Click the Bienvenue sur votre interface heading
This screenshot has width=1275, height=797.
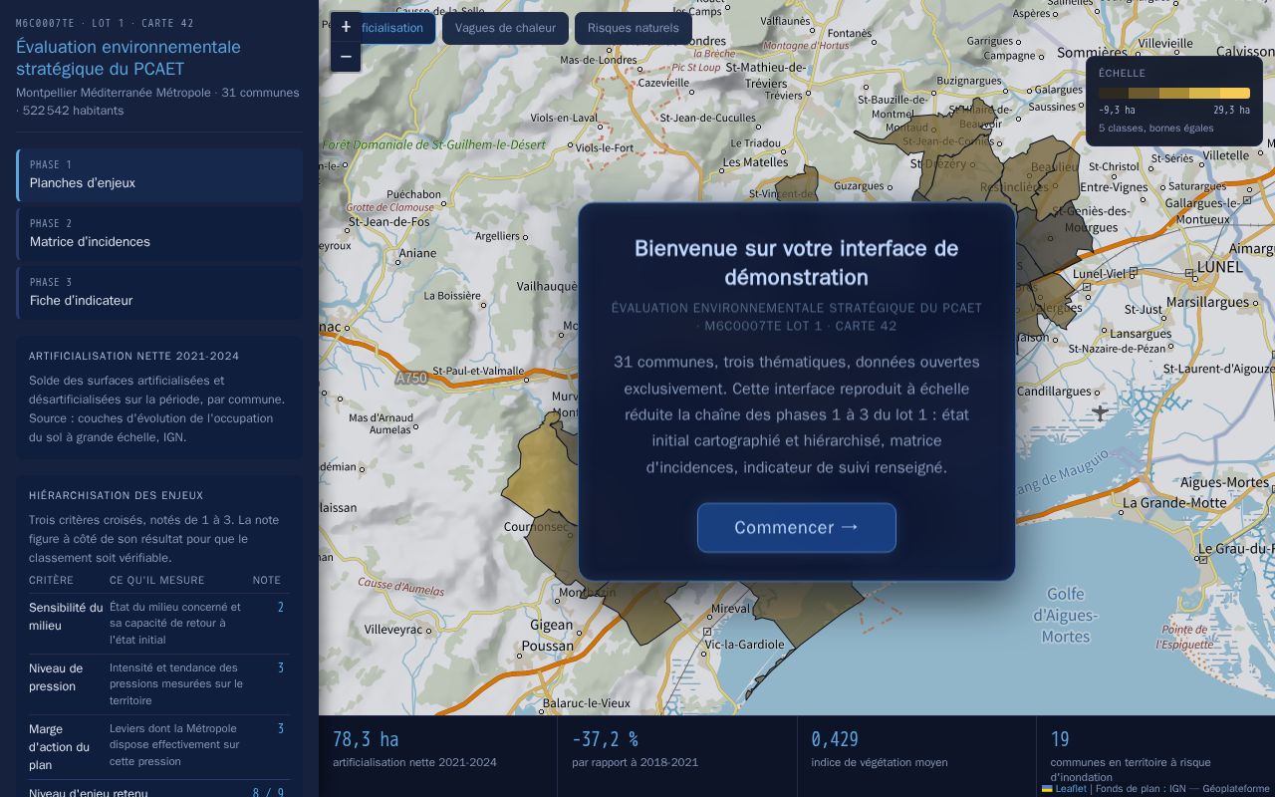pos(797,263)
